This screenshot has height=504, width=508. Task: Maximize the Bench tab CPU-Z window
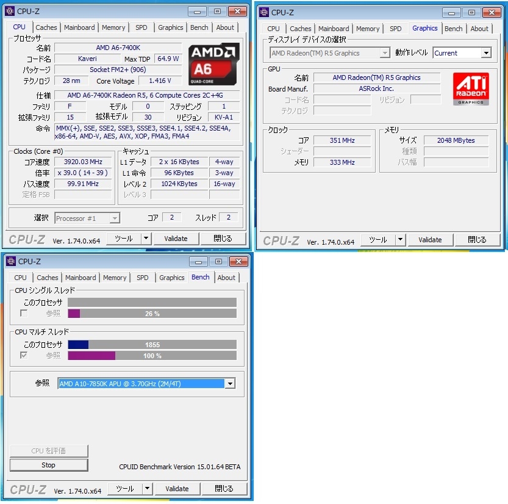[219, 261]
